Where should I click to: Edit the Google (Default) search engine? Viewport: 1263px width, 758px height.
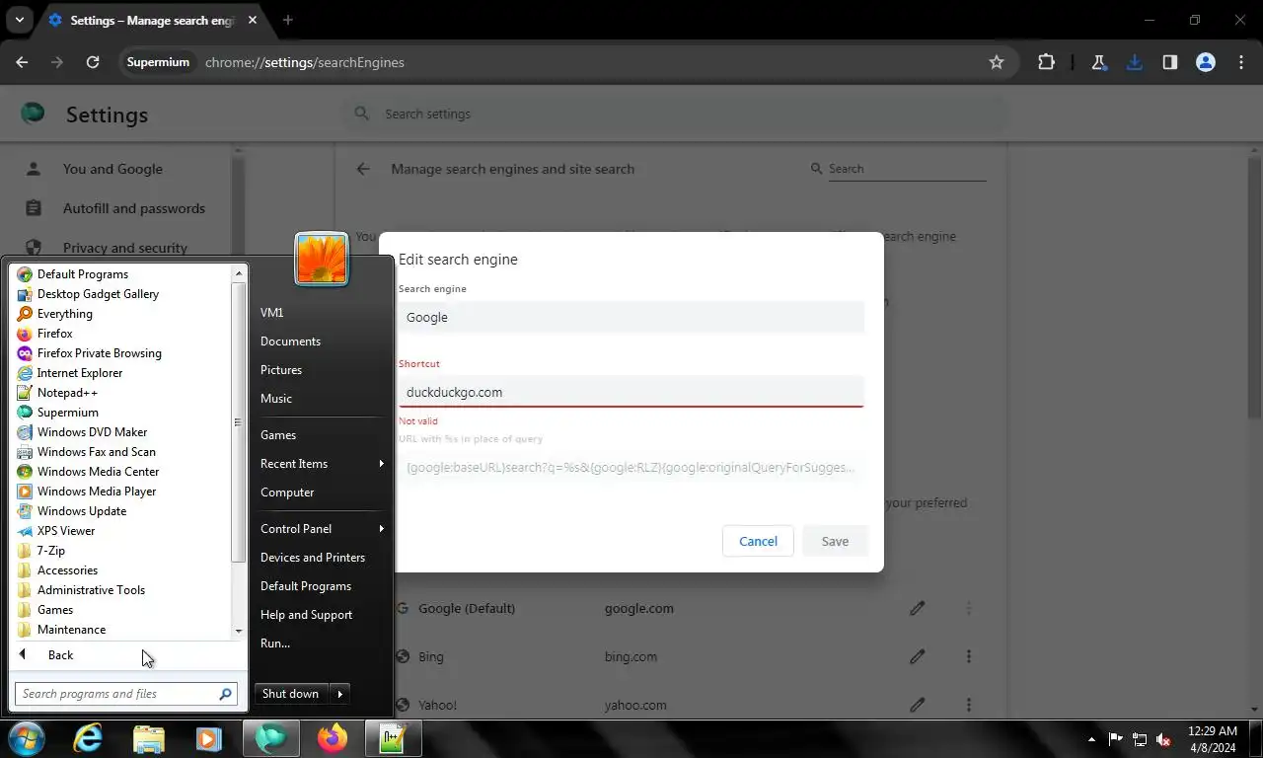918,608
